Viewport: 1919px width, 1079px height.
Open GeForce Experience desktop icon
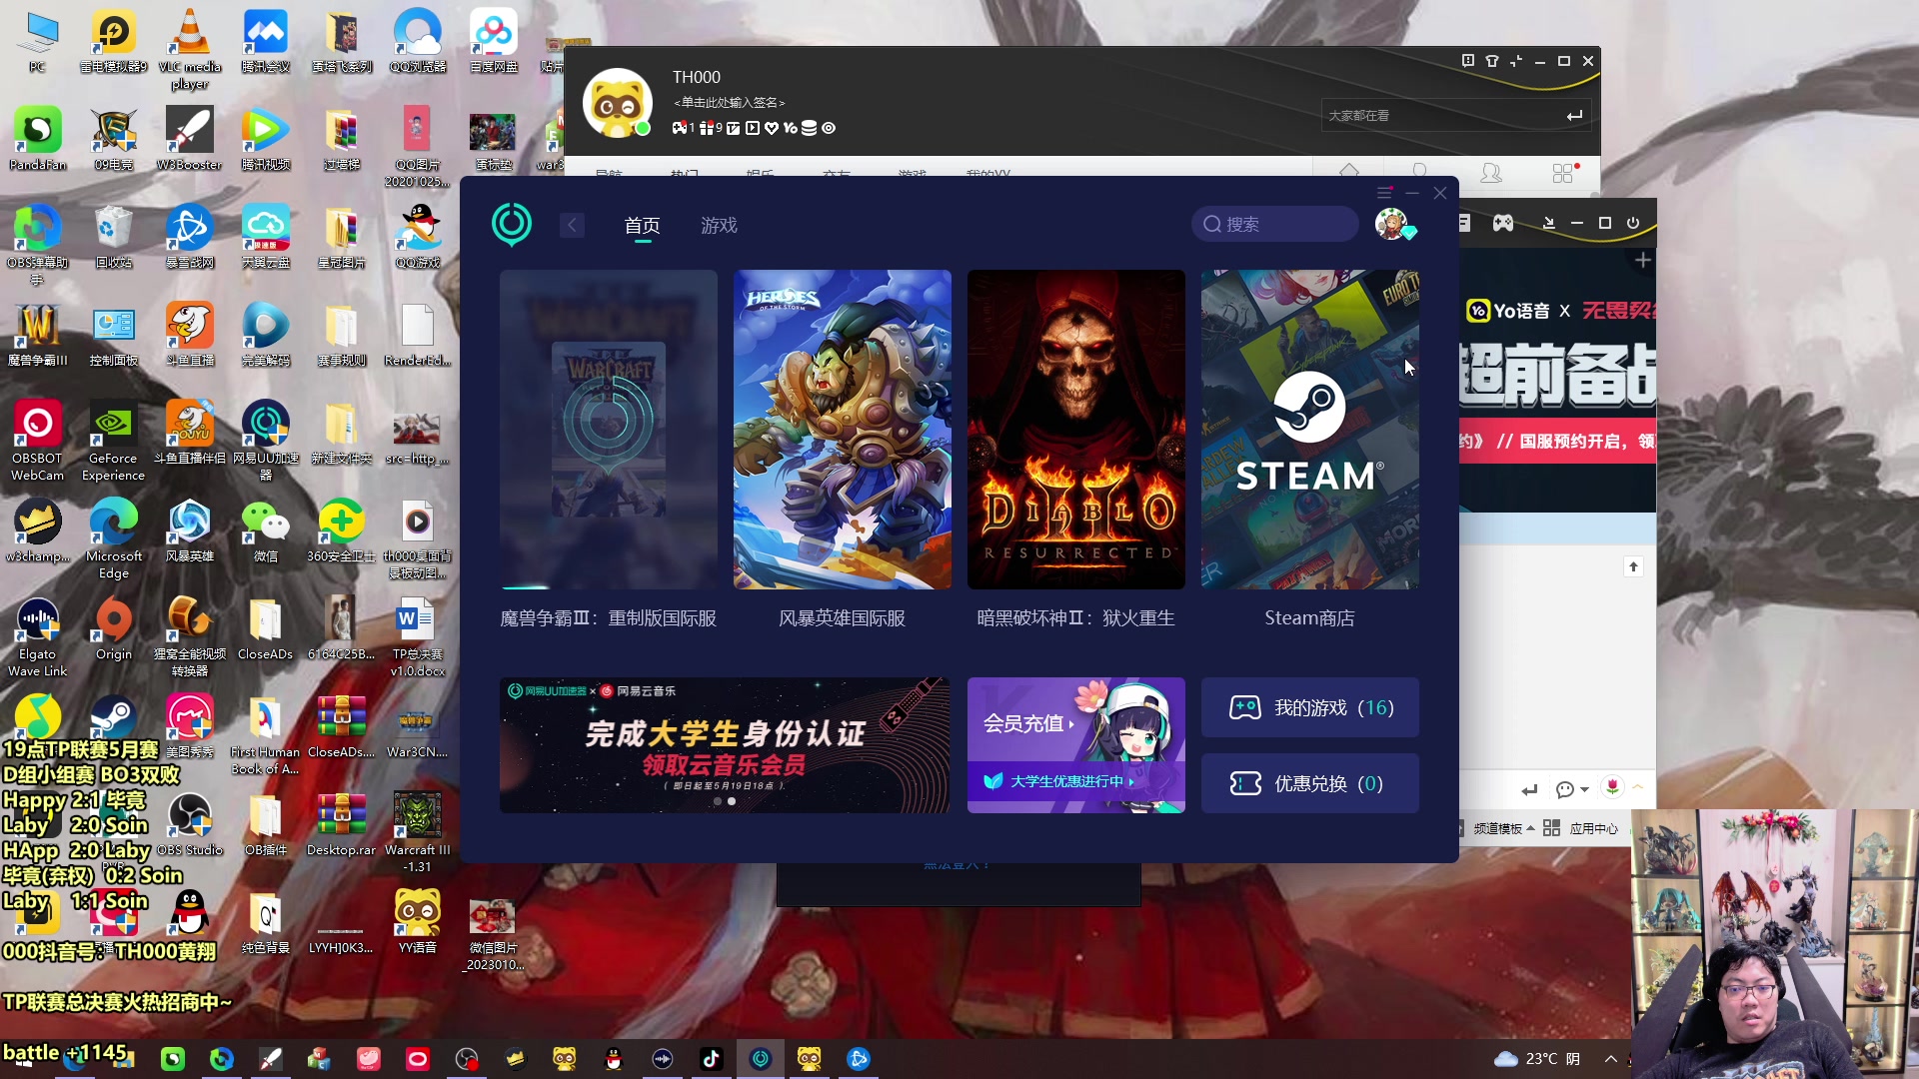point(113,441)
